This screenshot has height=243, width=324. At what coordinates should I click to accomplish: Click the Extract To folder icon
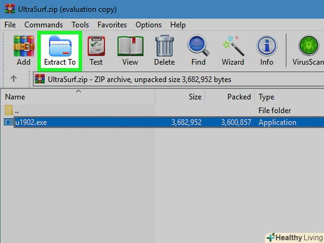(60, 46)
